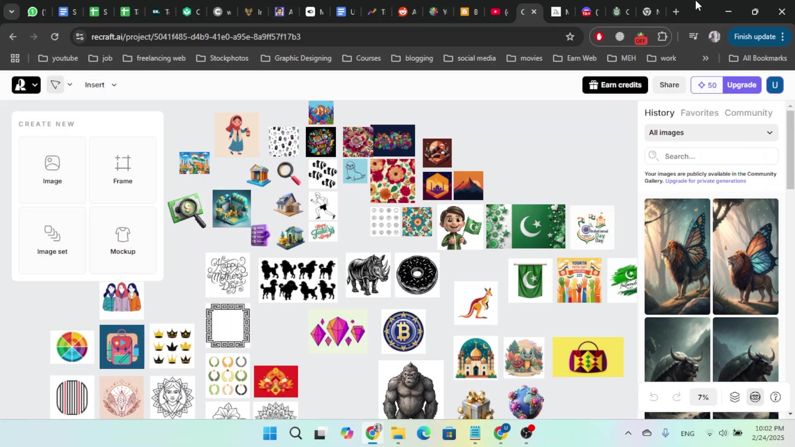This screenshot has height=447, width=795.
Task: Switch to the Community tab
Action: coord(748,113)
